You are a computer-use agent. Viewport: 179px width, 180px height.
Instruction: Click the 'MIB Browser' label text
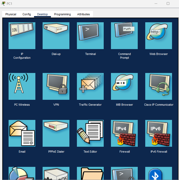click(x=124, y=105)
